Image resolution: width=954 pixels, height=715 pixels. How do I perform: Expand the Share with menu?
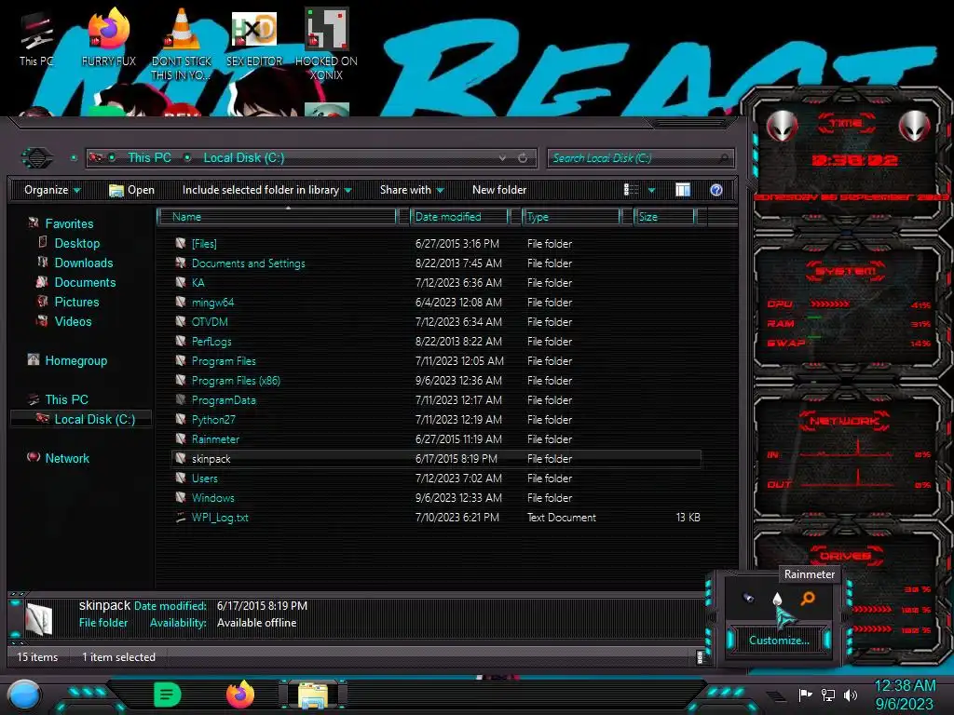tap(412, 190)
